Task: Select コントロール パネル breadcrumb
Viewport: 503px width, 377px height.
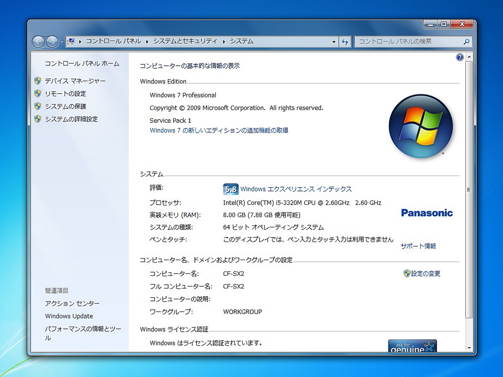Action: pos(113,41)
